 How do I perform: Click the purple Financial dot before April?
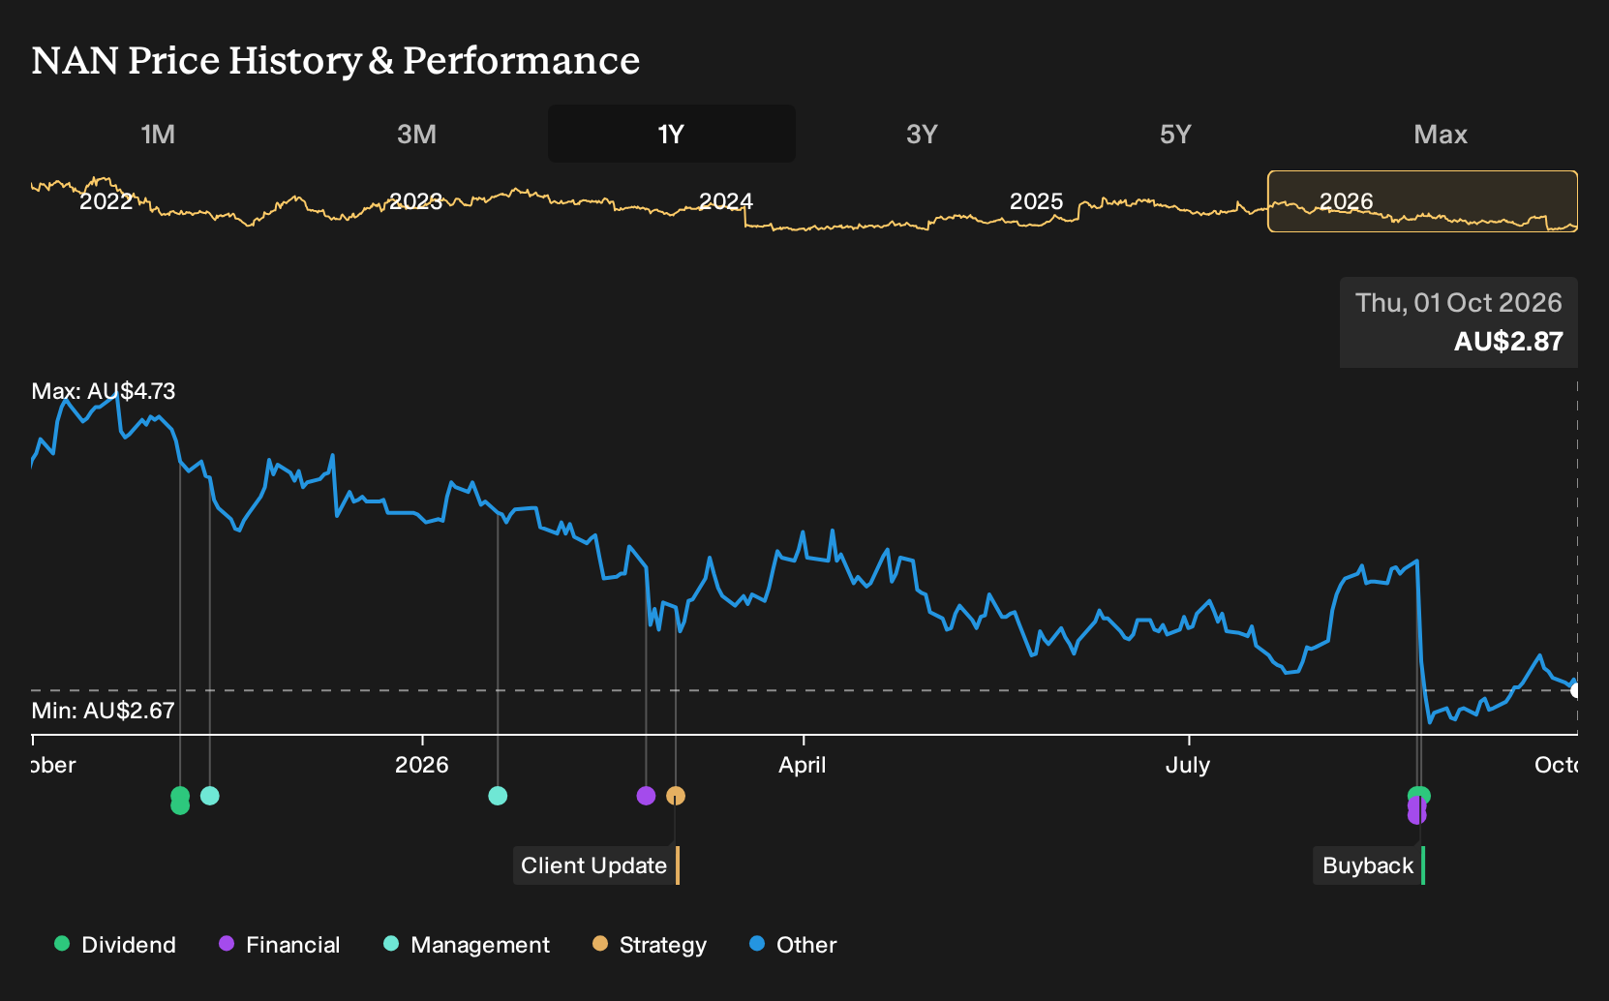point(646,796)
